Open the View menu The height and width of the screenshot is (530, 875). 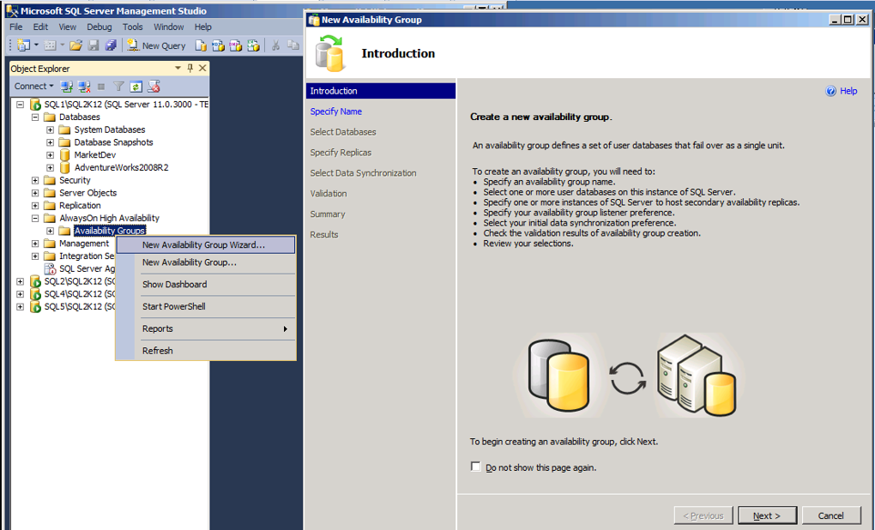click(x=67, y=27)
